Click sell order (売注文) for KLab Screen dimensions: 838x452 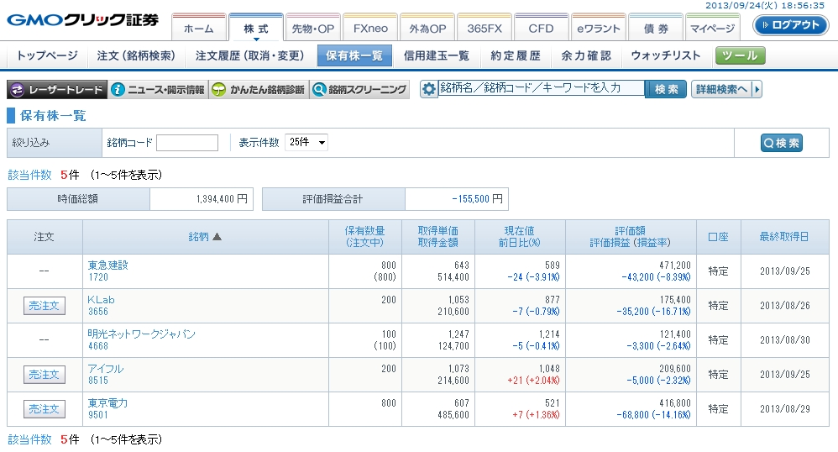44,306
